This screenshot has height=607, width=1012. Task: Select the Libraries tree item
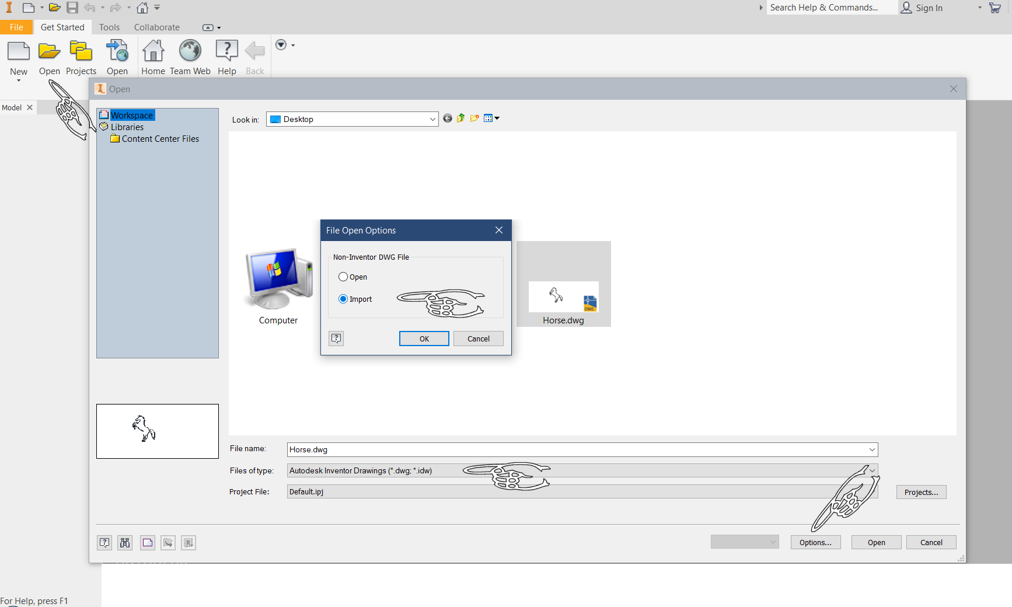[x=127, y=127]
